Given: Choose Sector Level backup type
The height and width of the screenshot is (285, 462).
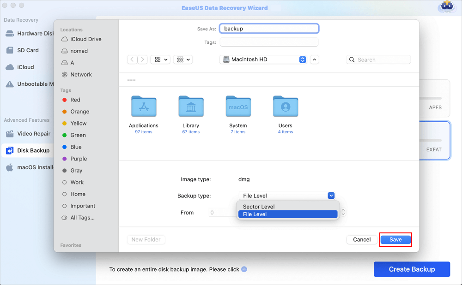Looking at the screenshot, I should [259, 207].
